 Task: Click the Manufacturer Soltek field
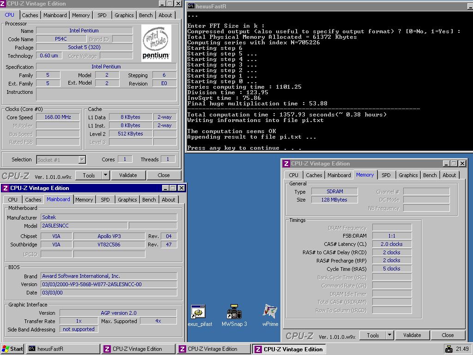(109, 217)
